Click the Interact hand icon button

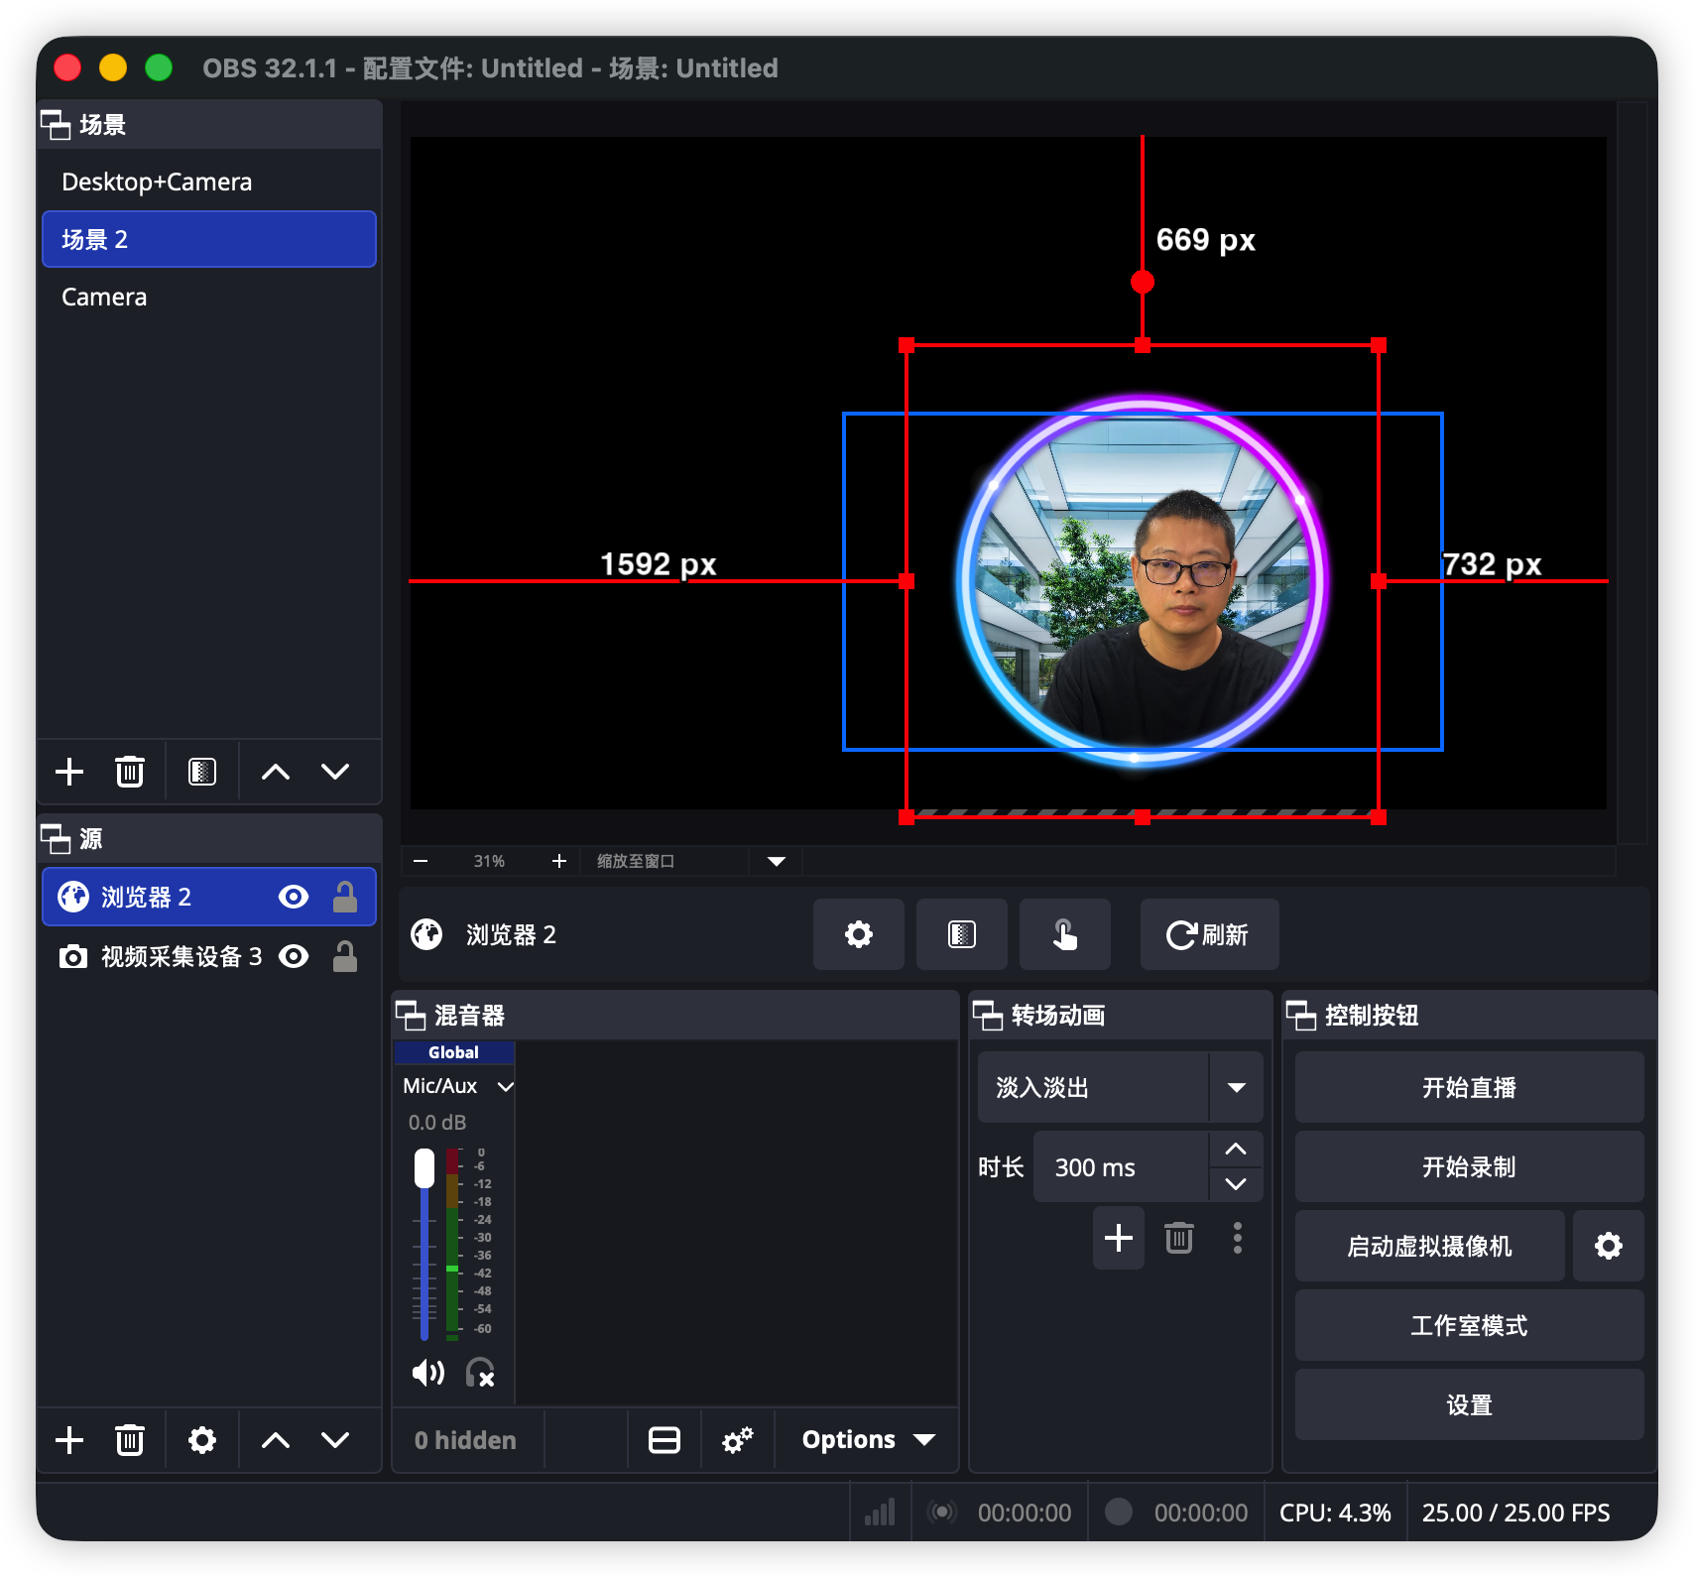point(1064,934)
